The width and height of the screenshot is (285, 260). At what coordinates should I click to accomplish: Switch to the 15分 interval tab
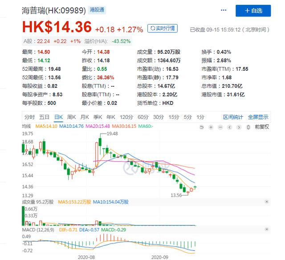174,117
